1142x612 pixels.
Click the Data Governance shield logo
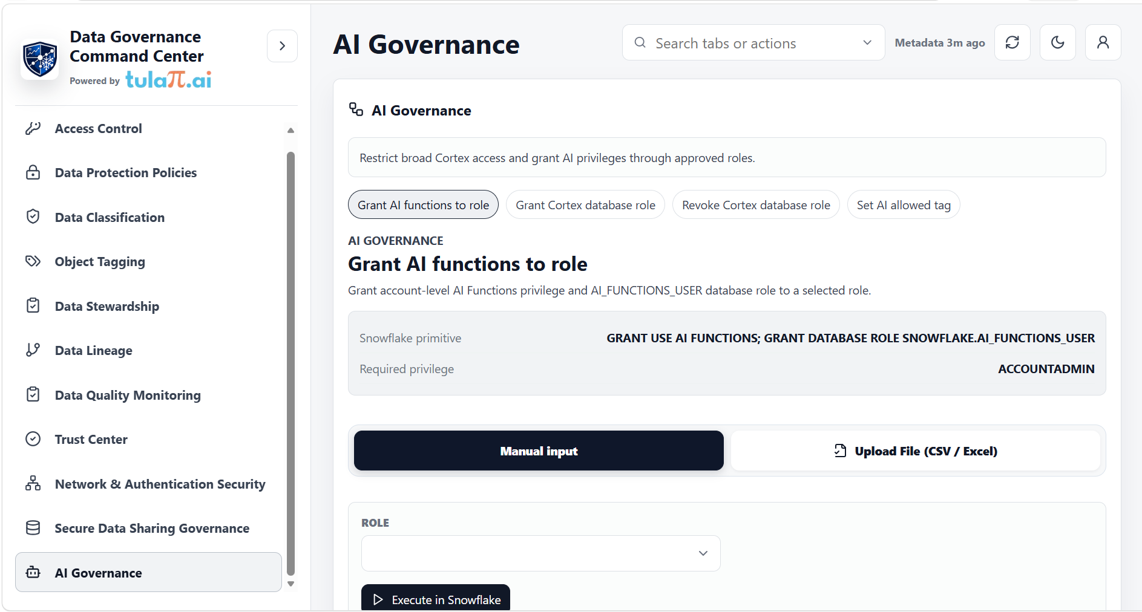coord(40,59)
